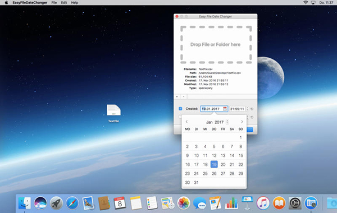Open System Preferences in the dock
337x213 pixels.
(x=295, y=203)
